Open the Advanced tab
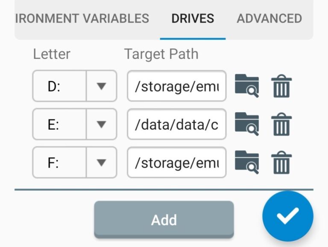Image resolution: width=328 pixels, height=247 pixels. coord(269,19)
